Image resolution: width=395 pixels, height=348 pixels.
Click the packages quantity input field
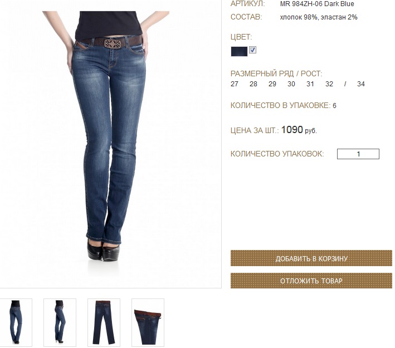pyautogui.click(x=358, y=154)
